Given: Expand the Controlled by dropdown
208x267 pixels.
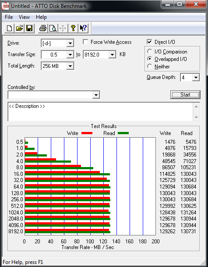Looking at the screenshot, I should point(96,95).
